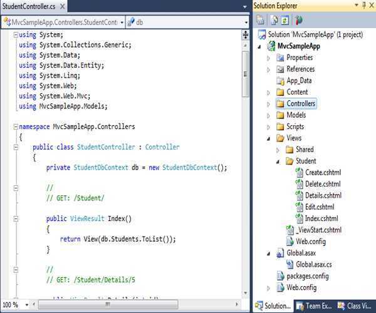
Task: Click the Refresh icon in Solution Explorer
Action: [x=284, y=19]
